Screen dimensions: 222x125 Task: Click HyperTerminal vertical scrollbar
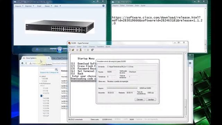186,85
